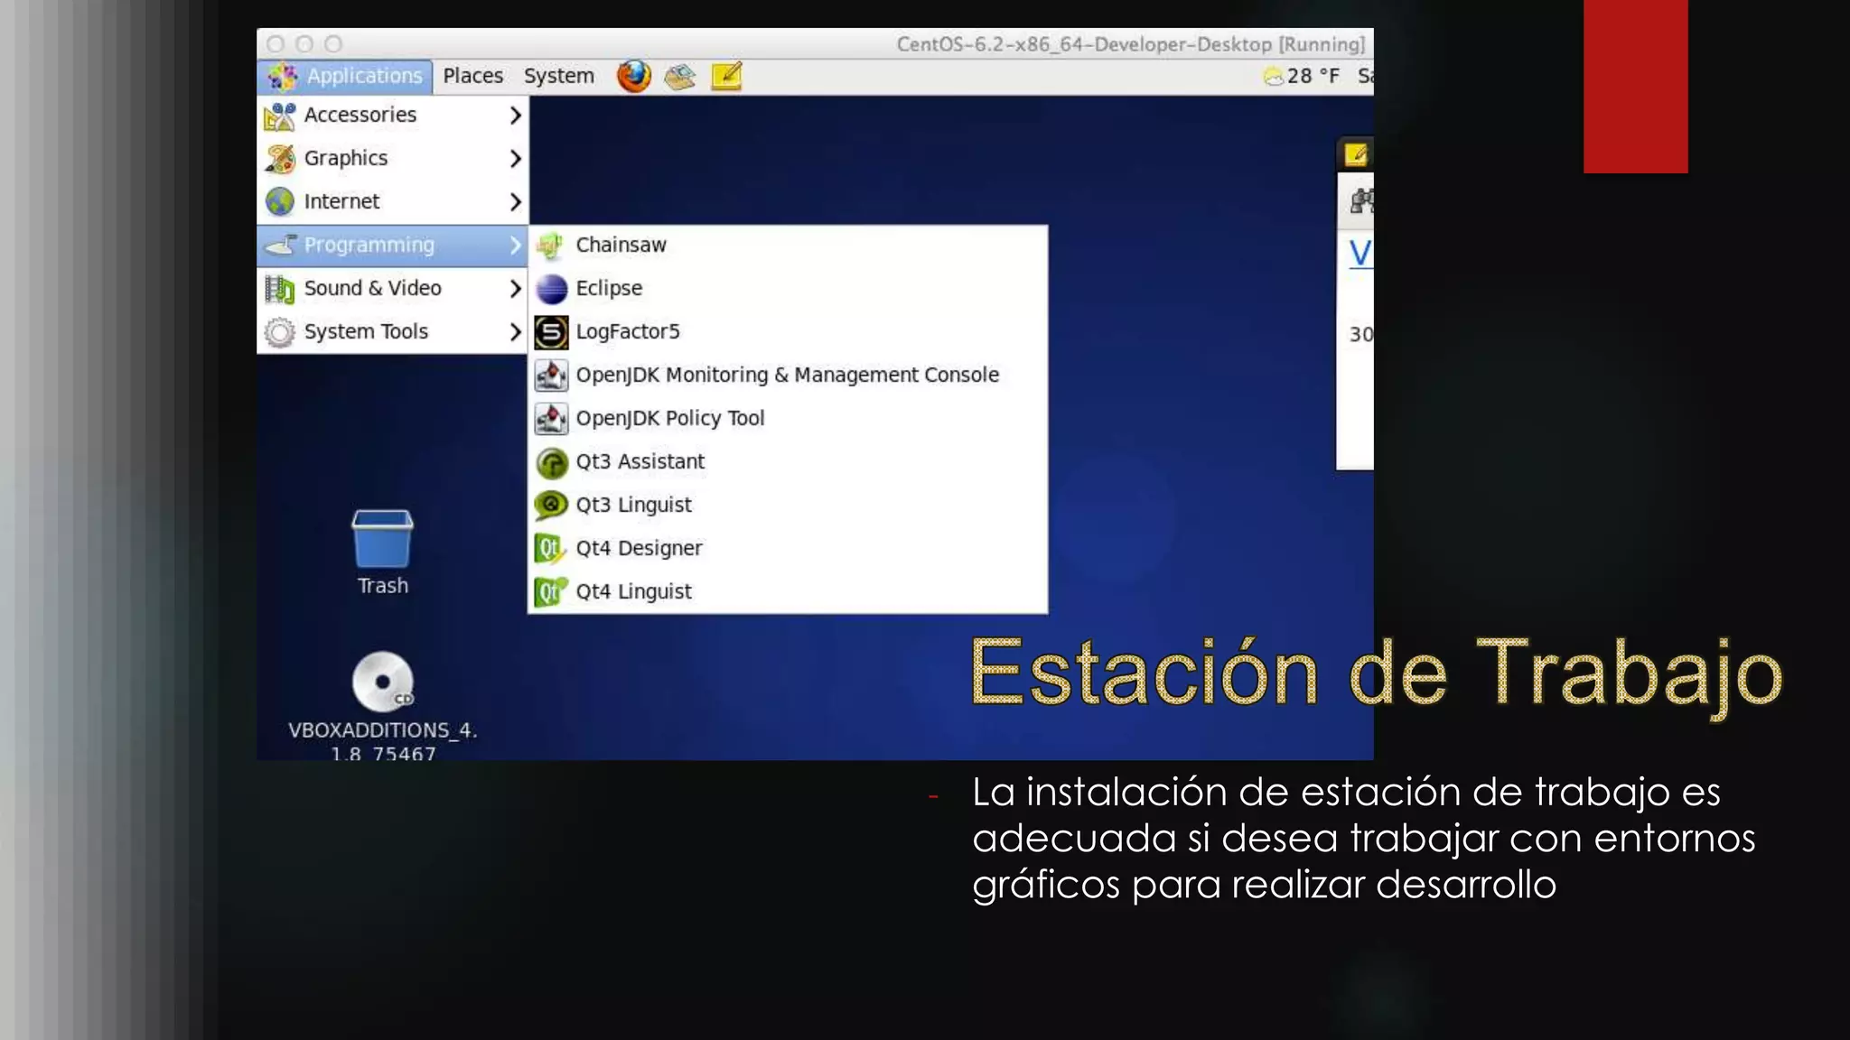Screen dimensions: 1850x1040
Task: Open the mail client panel icon
Action: (679, 77)
